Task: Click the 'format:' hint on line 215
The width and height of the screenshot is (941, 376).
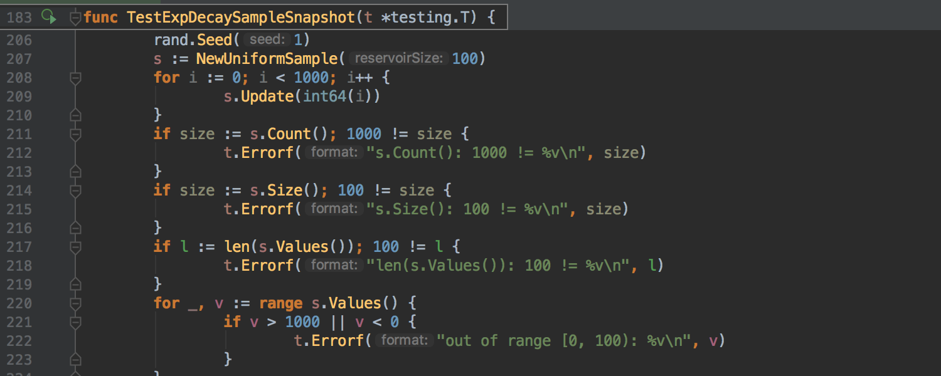Action: click(334, 209)
